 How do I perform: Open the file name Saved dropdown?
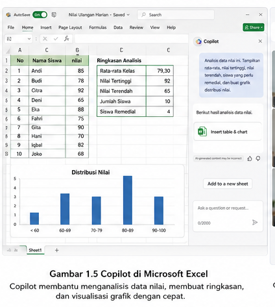(x=128, y=15)
